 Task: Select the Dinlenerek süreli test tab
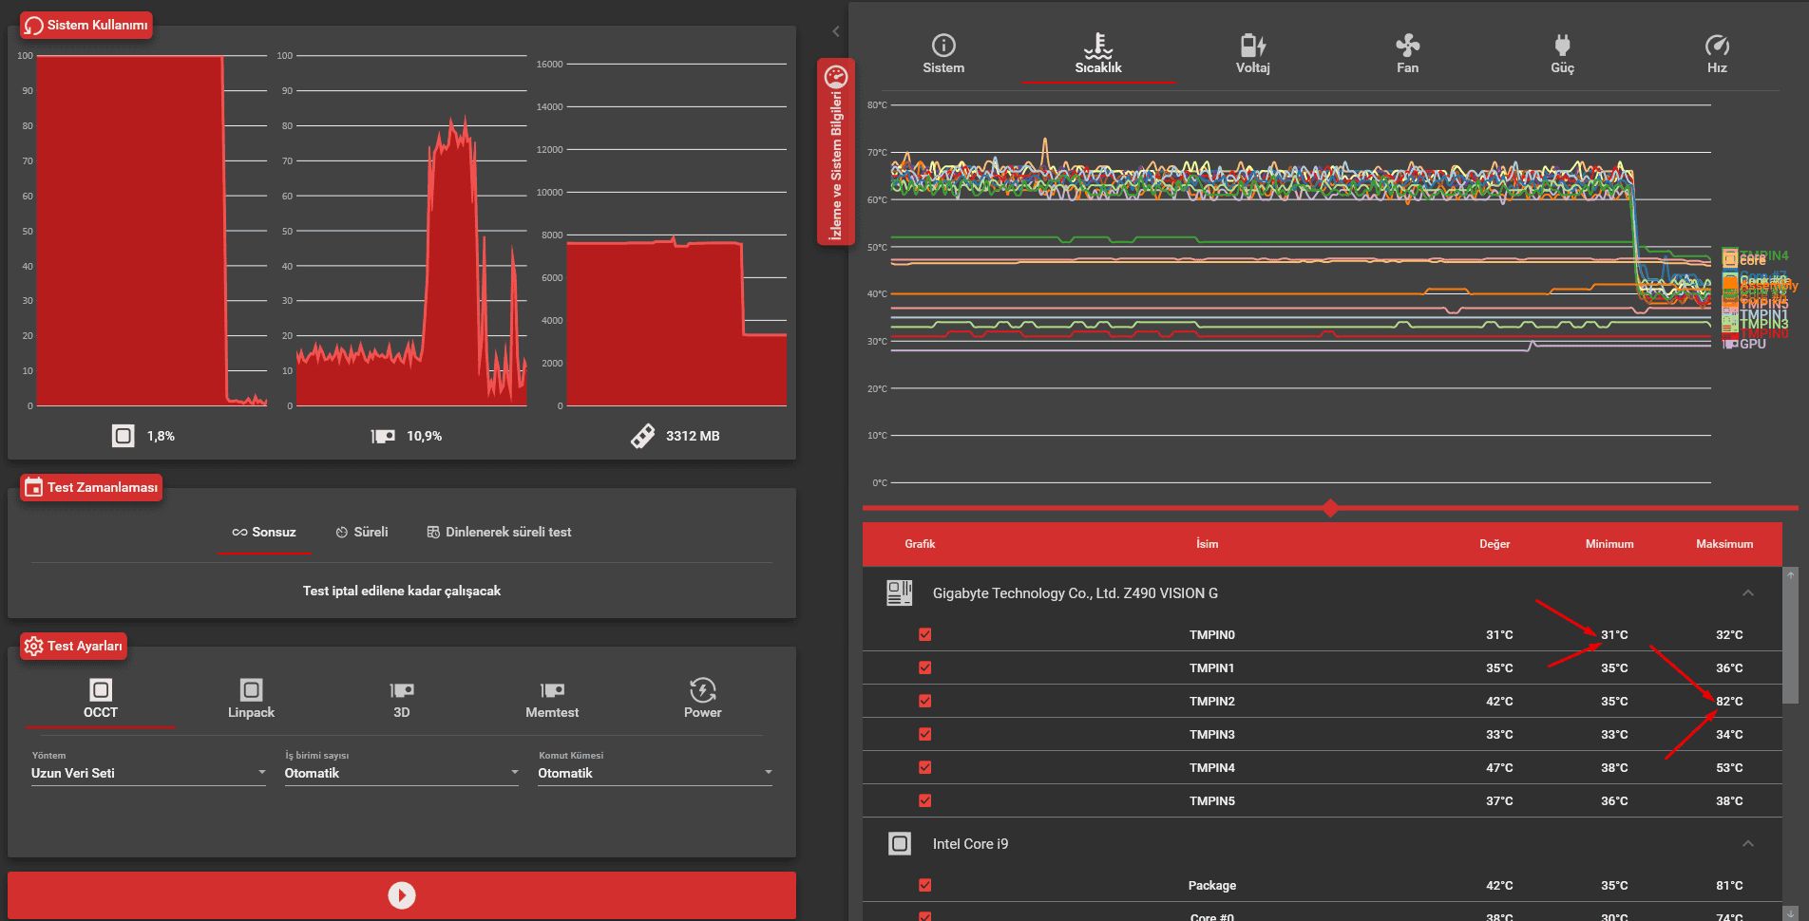499,532
